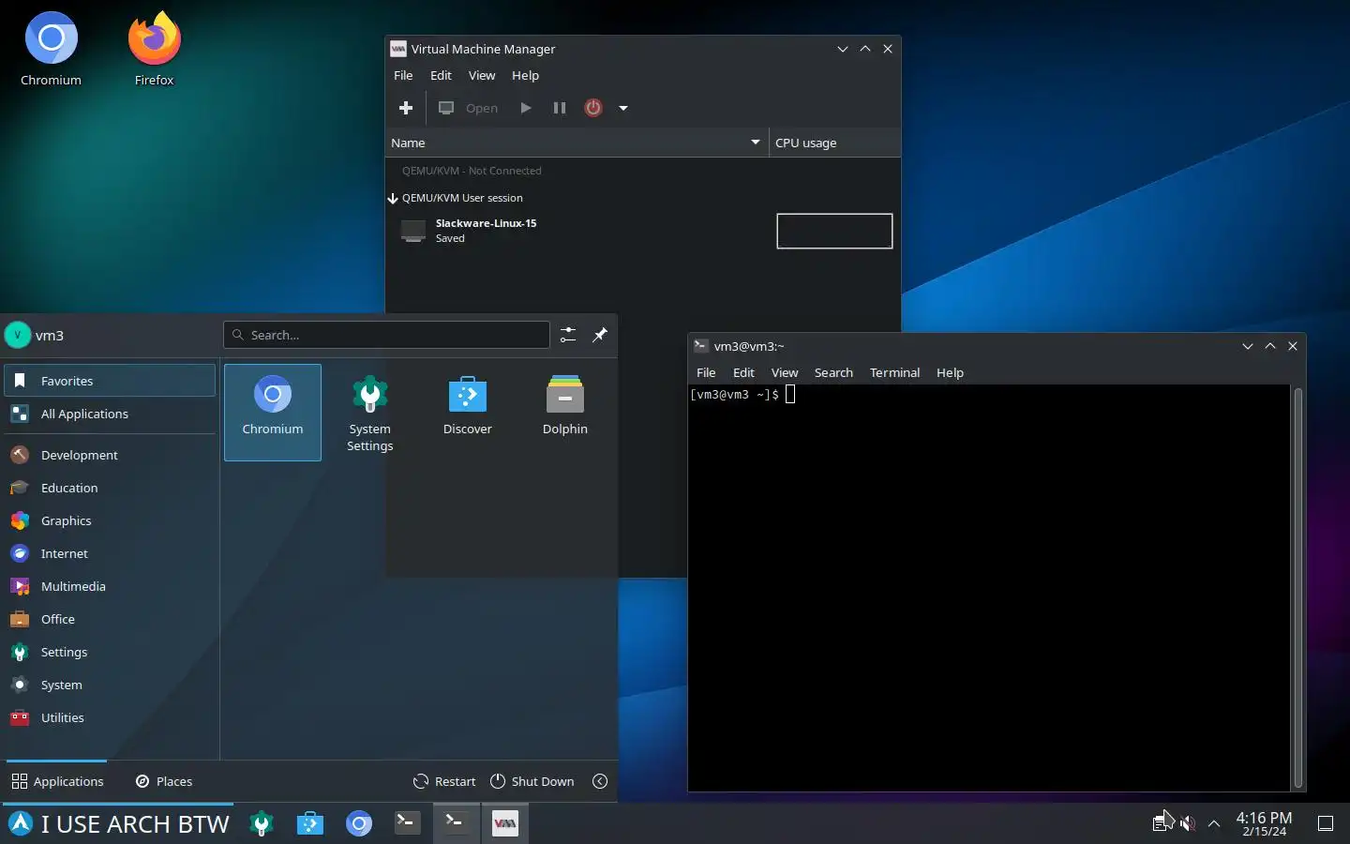The image size is (1350, 844).
Task: Open Search menu in terminal window
Action: pos(833,372)
